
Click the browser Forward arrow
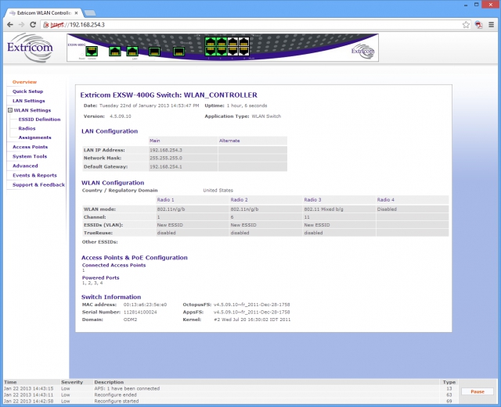[x=21, y=24]
